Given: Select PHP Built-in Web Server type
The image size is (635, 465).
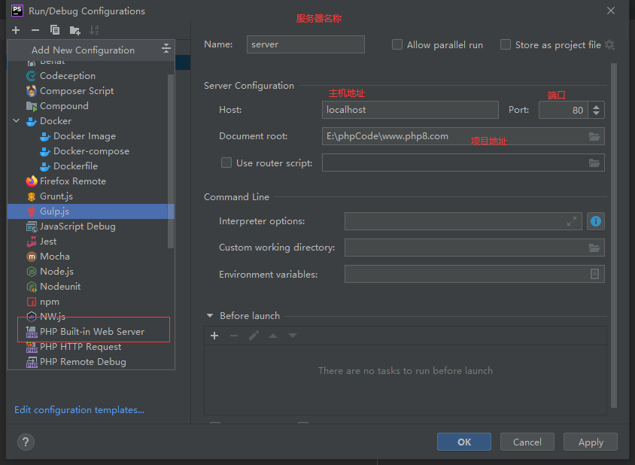Looking at the screenshot, I should click(91, 331).
